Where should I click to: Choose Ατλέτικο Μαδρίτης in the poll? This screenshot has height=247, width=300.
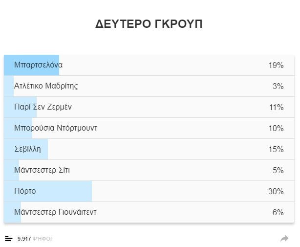46,86
